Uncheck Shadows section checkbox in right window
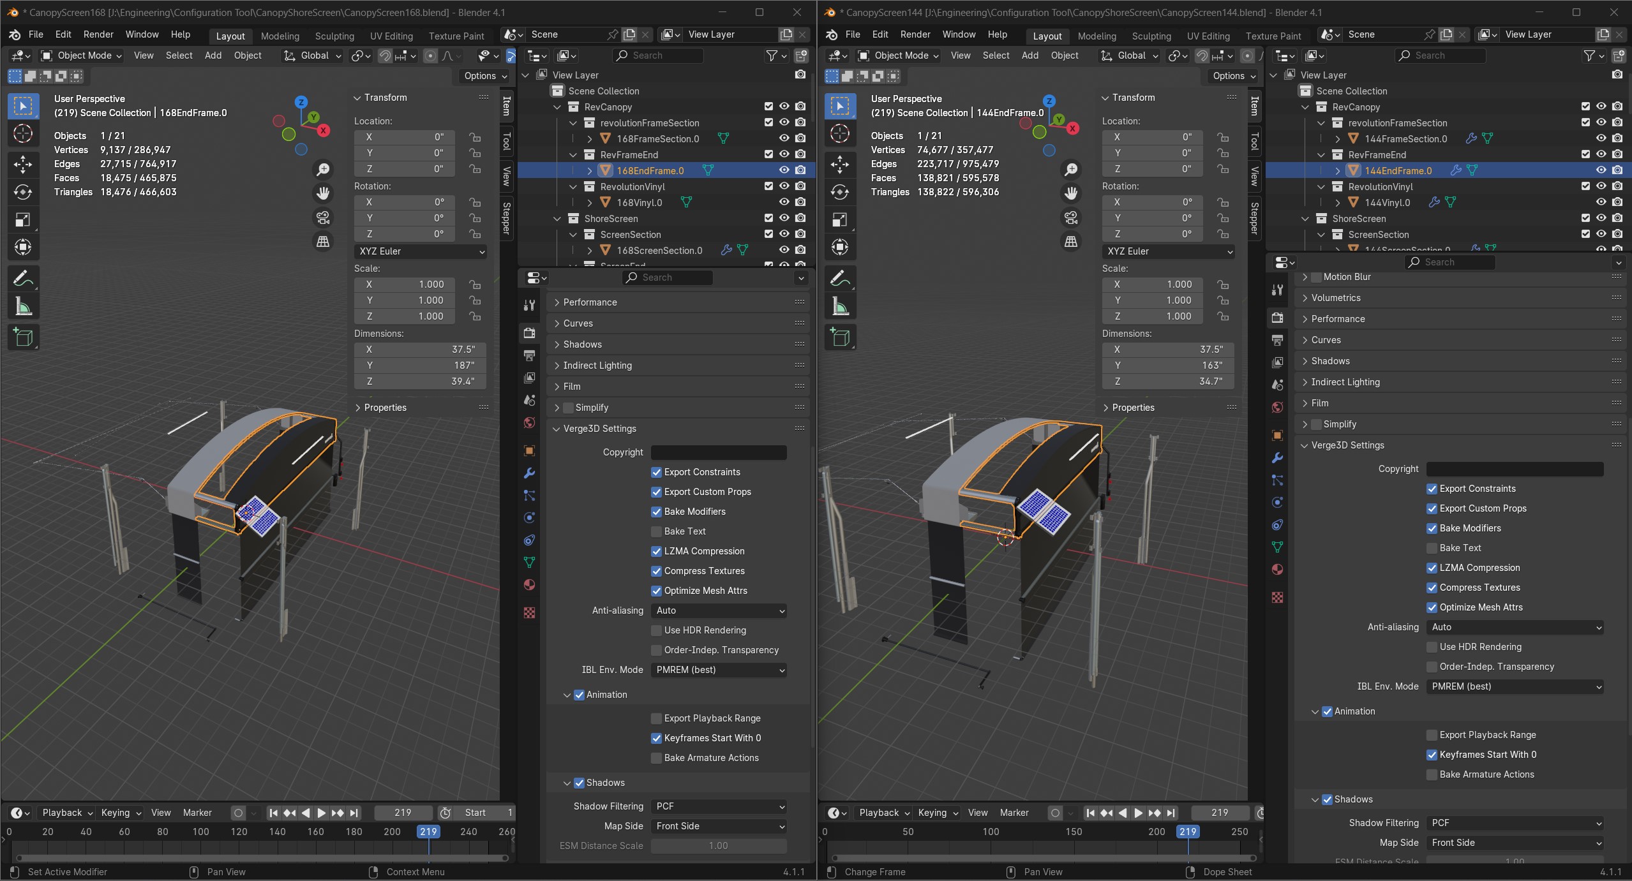 click(1327, 799)
